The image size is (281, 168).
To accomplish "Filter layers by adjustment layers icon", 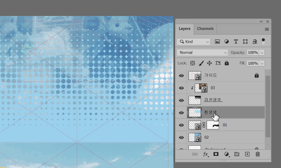I will coord(226,42).
